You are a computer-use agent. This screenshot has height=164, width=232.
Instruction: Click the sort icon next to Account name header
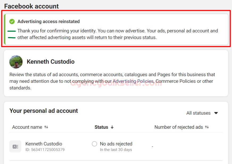click(x=46, y=127)
